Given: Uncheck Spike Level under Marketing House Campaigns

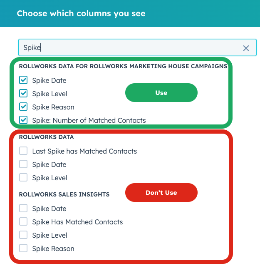Looking at the screenshot, I should 24,94.
